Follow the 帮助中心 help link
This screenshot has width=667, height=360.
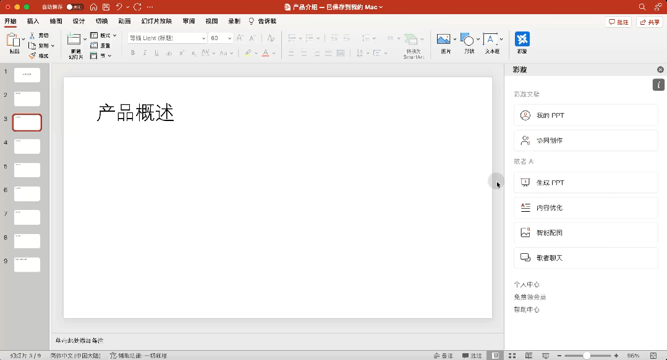[x=527, y=309]
